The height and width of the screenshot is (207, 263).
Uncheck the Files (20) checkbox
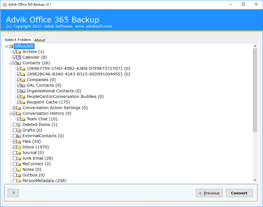15,142
